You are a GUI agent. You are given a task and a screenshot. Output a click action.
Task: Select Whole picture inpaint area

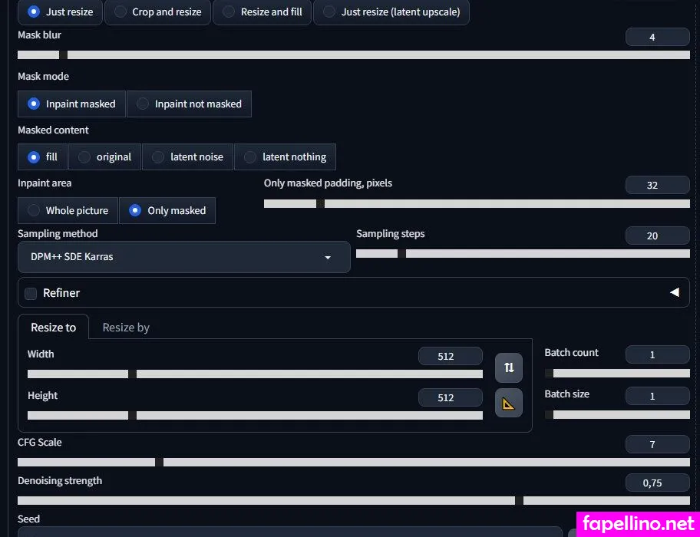[x=68, y=210]
